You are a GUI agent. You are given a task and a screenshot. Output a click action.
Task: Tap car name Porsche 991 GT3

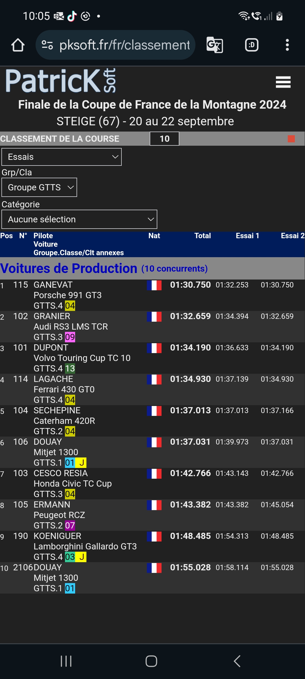click(x=67, y=295)
